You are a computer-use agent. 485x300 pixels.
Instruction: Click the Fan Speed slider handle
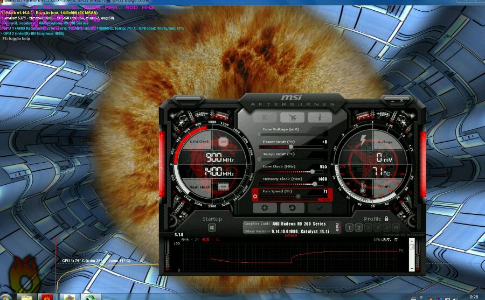298,197
